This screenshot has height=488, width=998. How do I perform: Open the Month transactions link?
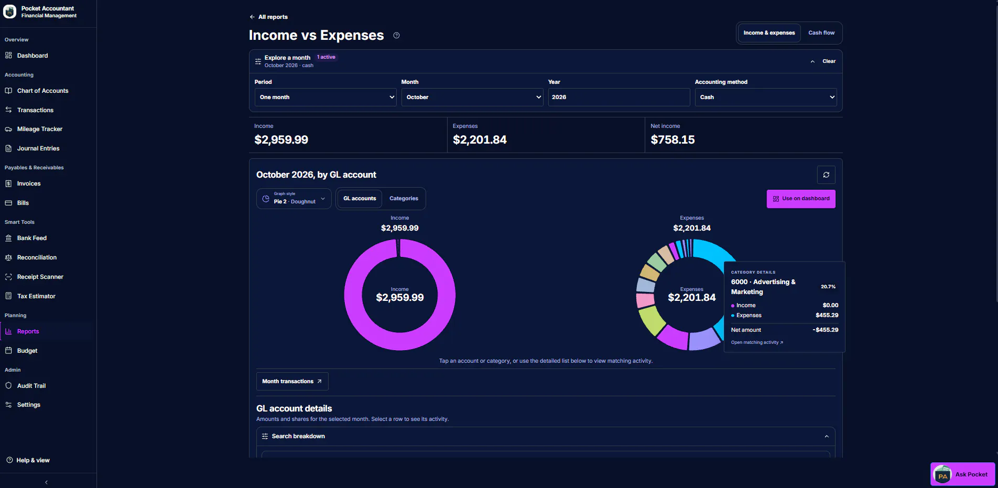[292, 382]
